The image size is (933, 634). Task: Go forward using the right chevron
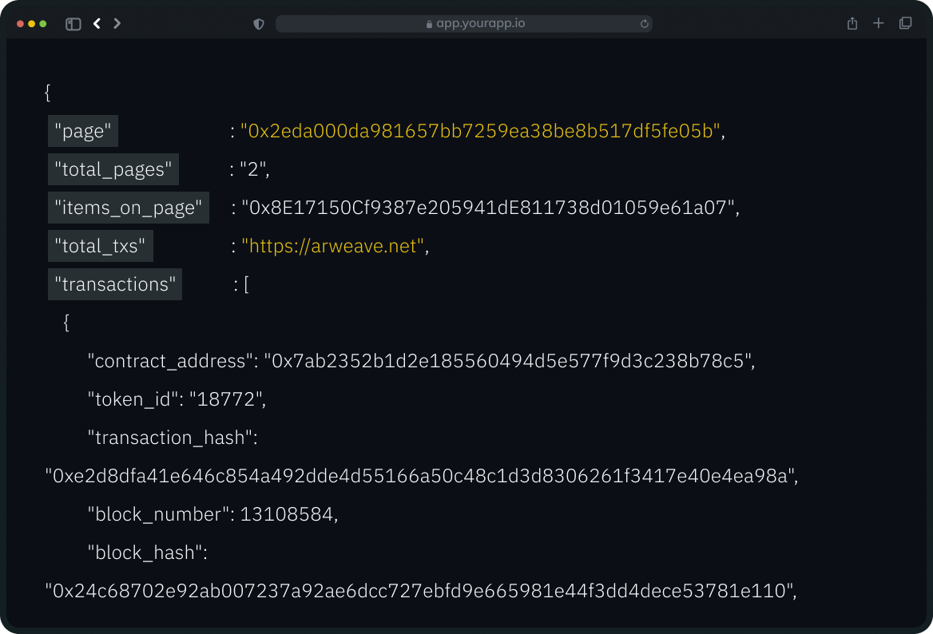point(117,24)
